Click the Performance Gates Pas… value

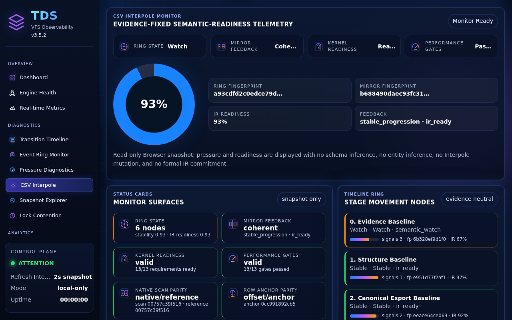coord(483,46)
